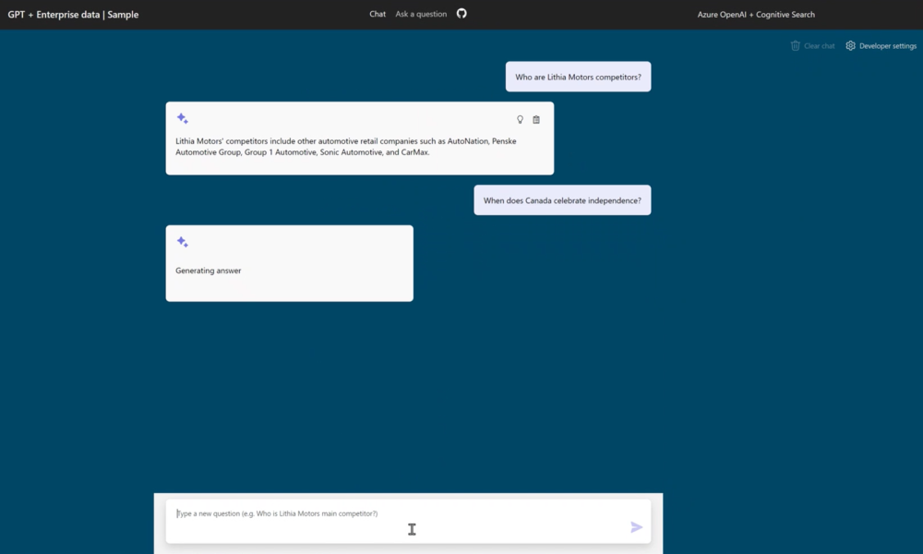
Task: Select the Canada celebrate independence question bubble
Action: (562, 200)
